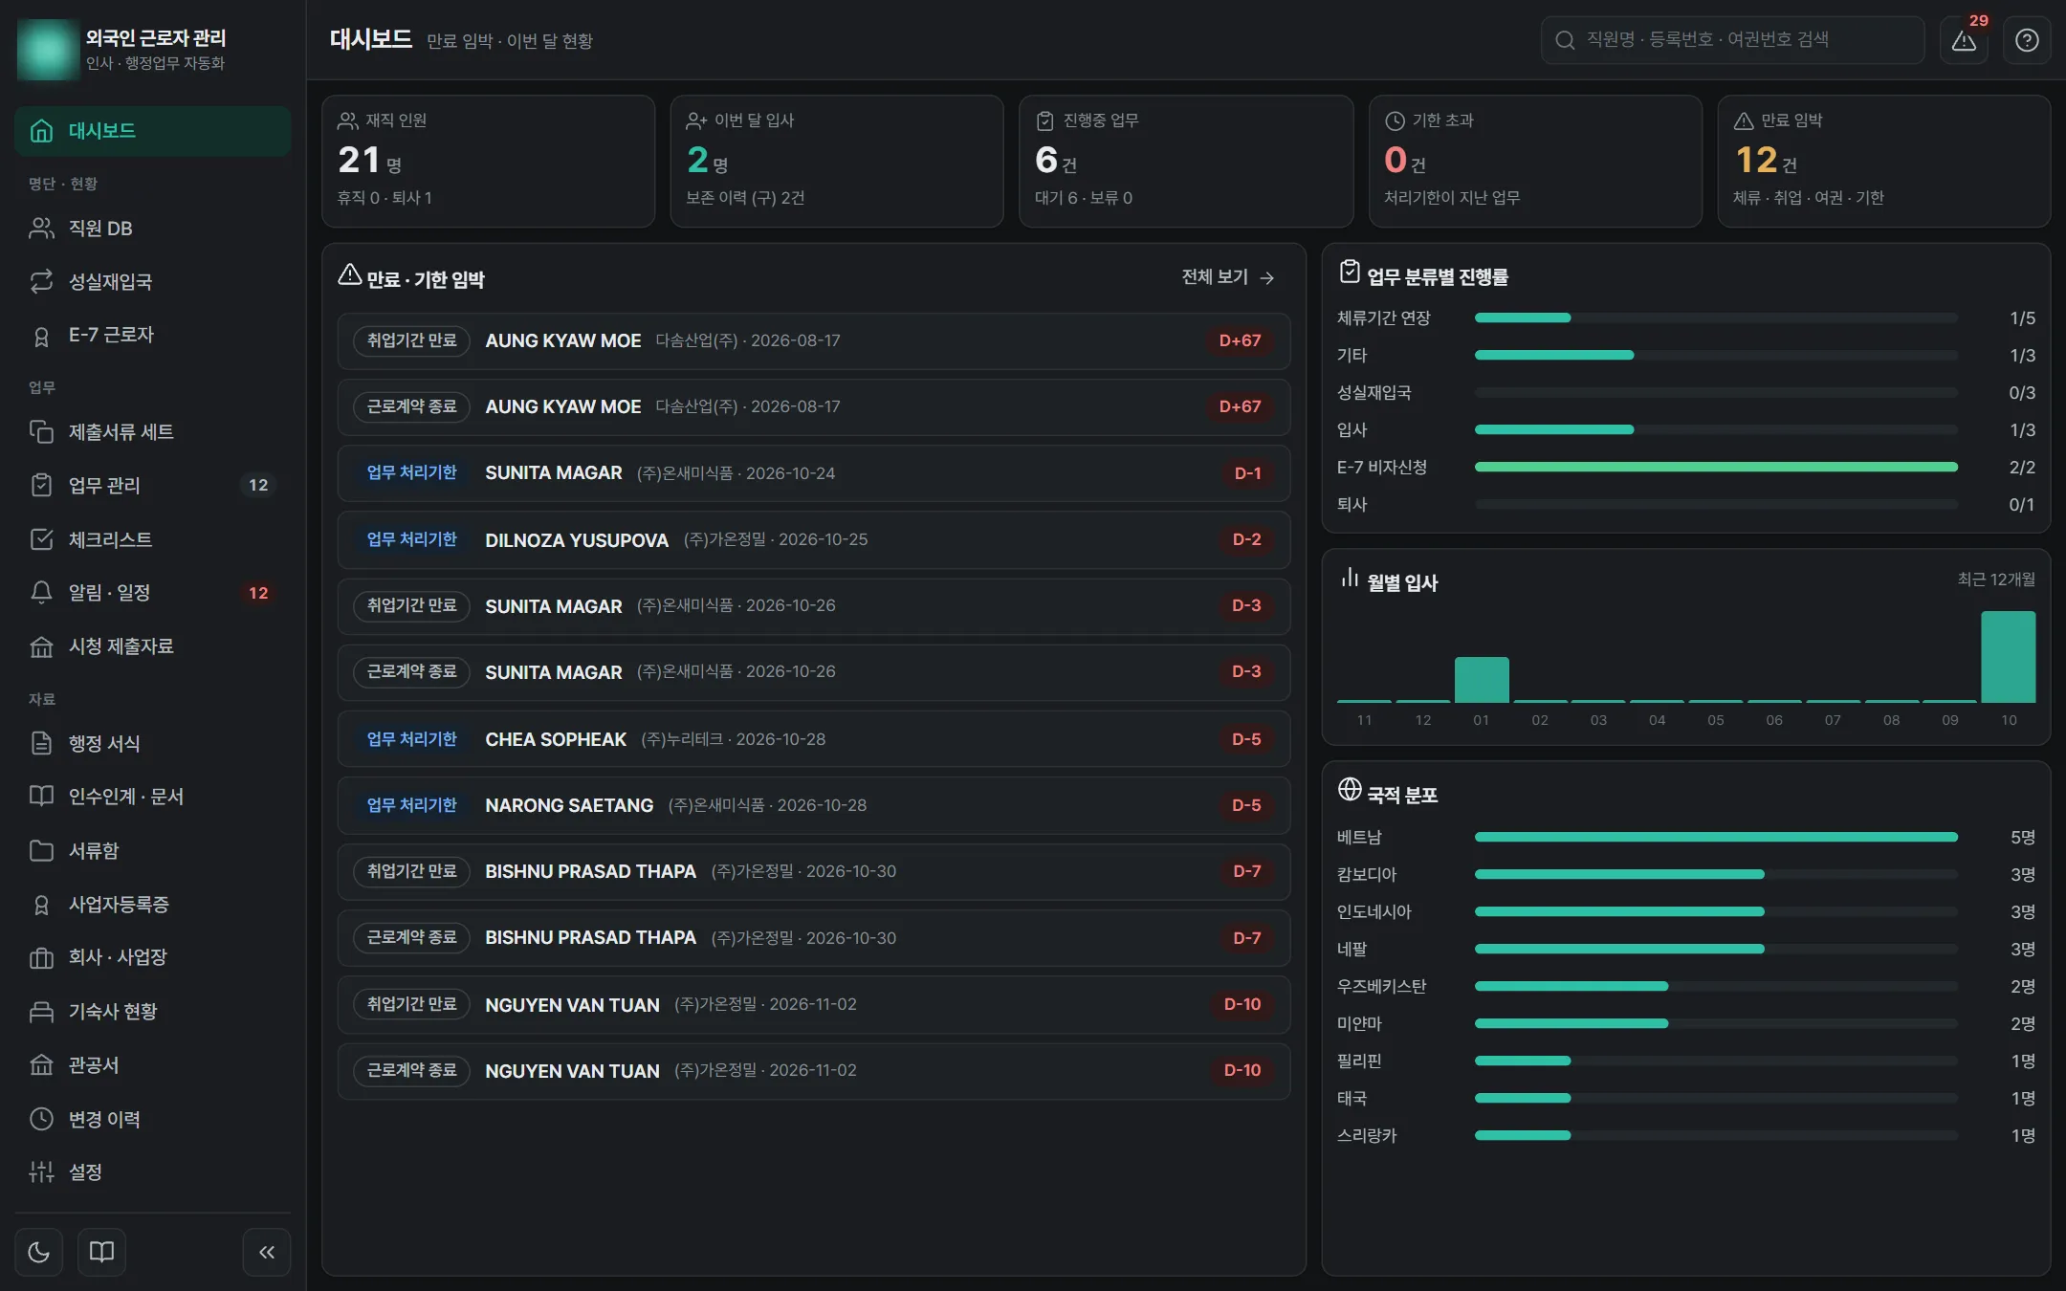Open 관공서 sidebar item
The image size is (2066, 1291).
(x=153, y=1065)
